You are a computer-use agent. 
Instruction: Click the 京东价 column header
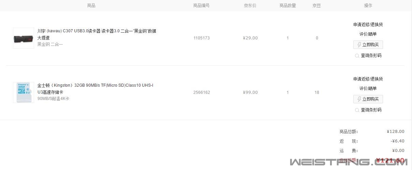click(x=250, y=5)
